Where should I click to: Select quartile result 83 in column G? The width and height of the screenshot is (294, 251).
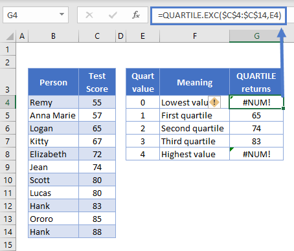pos(256,141)
